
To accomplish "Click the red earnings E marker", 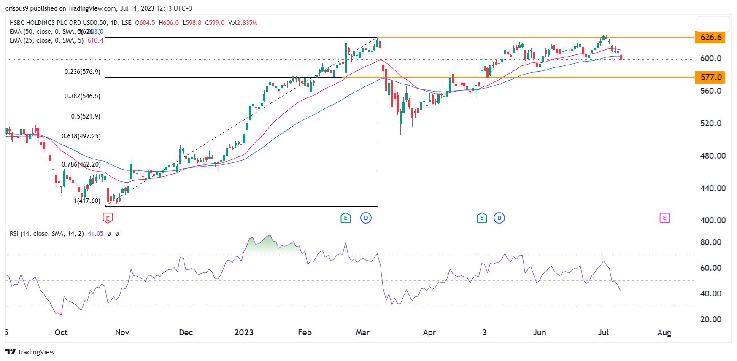I will 108,218.
